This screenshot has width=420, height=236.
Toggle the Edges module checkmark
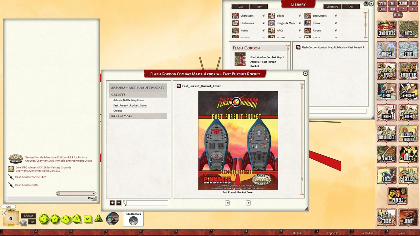[299, 15]
